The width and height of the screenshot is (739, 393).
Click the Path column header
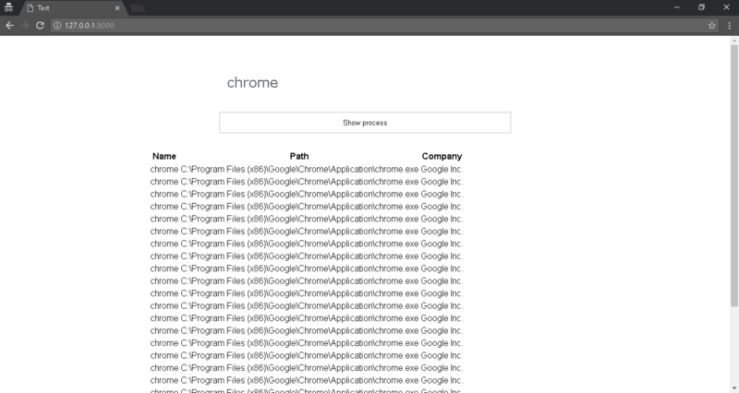pyautogui.click(x=299, y=156)
